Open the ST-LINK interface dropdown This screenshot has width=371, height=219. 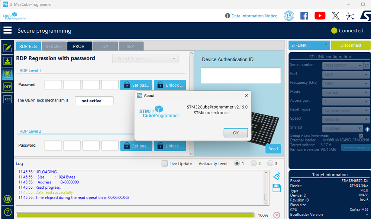[309, 45]
